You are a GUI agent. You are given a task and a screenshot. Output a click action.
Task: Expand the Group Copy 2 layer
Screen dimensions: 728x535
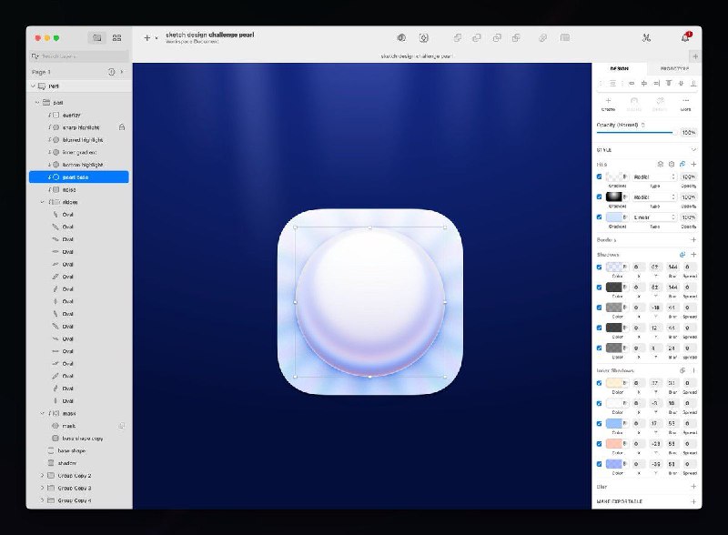pos(42,476)
